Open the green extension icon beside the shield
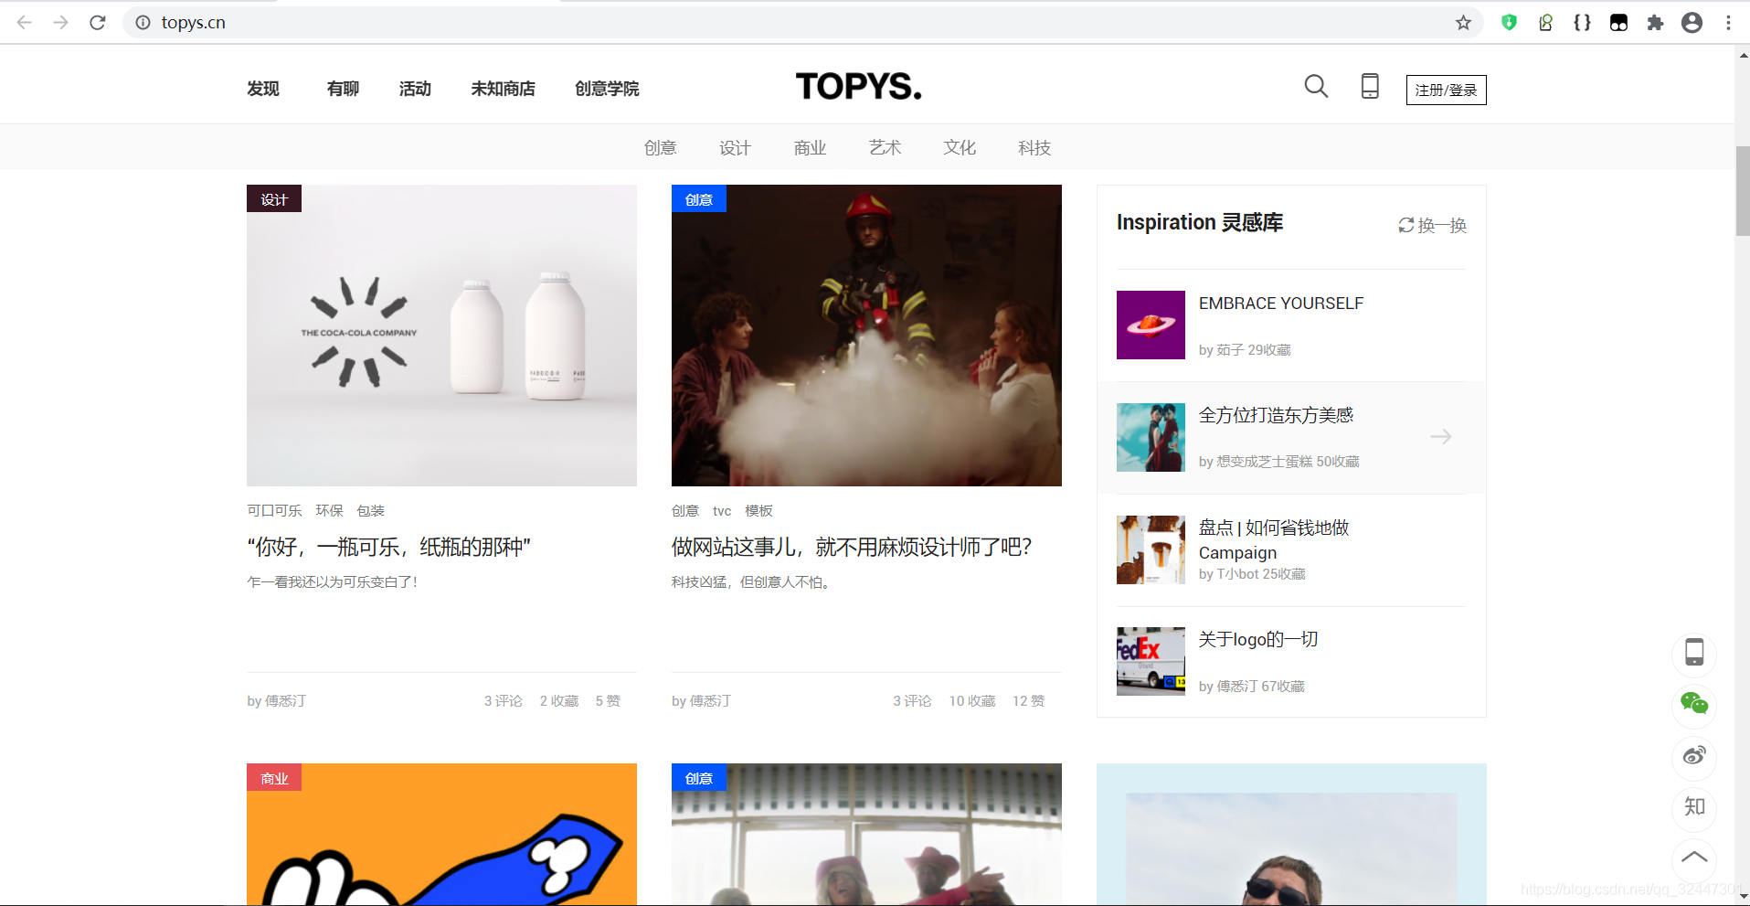The height and width of the screenshot is (906, 1750). (x=1545, y=23)
